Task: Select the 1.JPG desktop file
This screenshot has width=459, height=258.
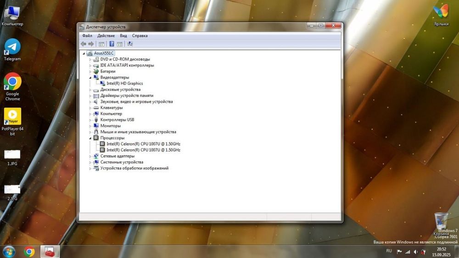Action: pos(12,157)
